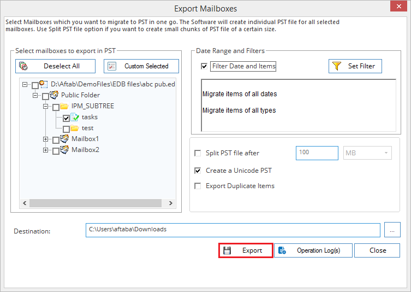Uncheck Create a Unicode PST
The width and height of the screenshot is (411, 292).
[x=198, y=171]
